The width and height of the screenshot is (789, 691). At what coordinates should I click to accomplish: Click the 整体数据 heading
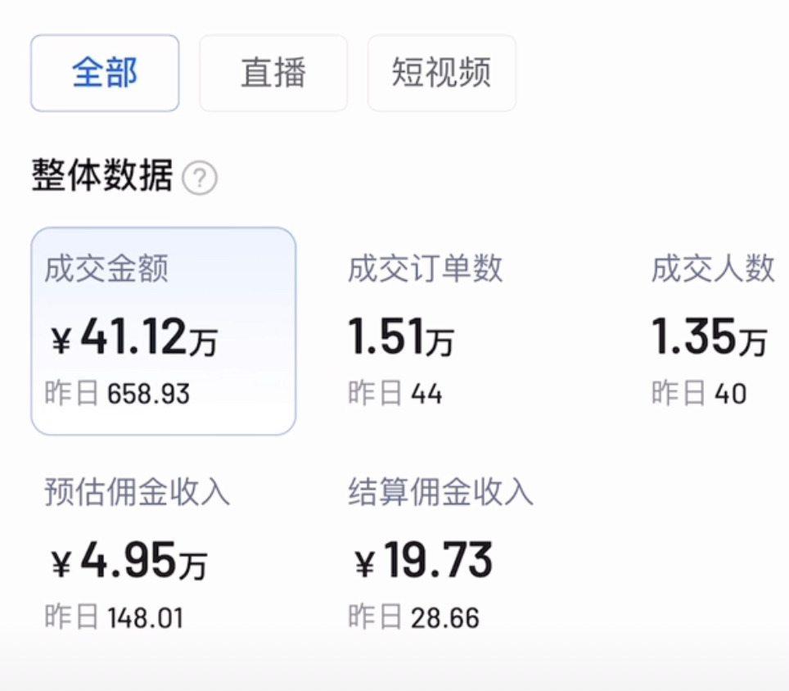click(x=102, y=175)
